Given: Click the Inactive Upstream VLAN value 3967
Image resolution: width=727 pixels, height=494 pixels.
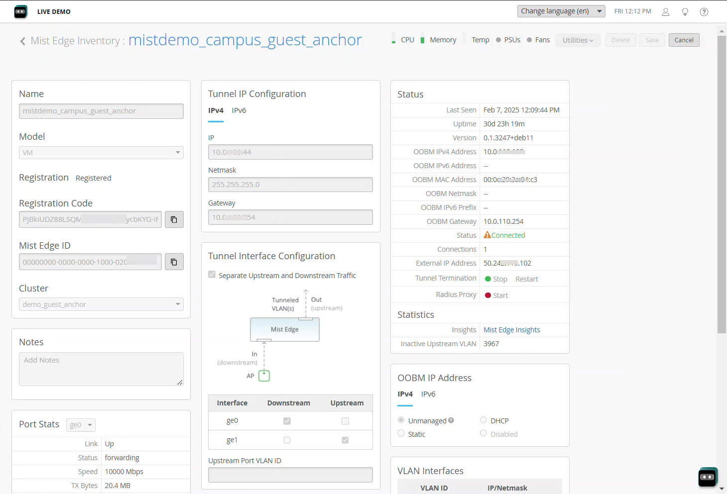Looking at the screenshot, I should (491, 344).
